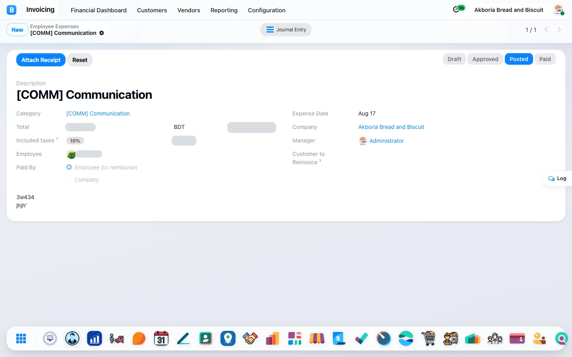The height and width of the screenshot is (357, 572).
Task: Select the Employee (to reimburse) radio option
Action: (x=69, y=167)
